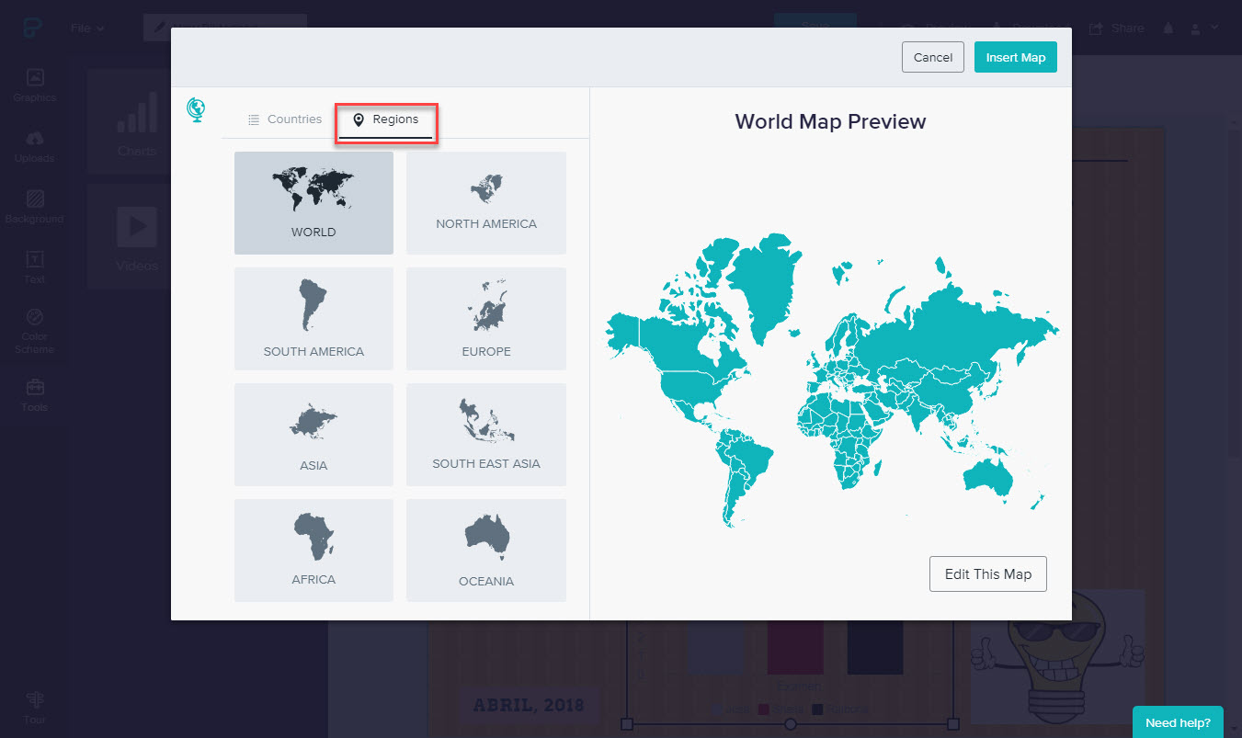Click the globe maps icon in dialog
The width and height of the screenshot is (1242, 738).
pyautogui.click(x=196, y=110)
